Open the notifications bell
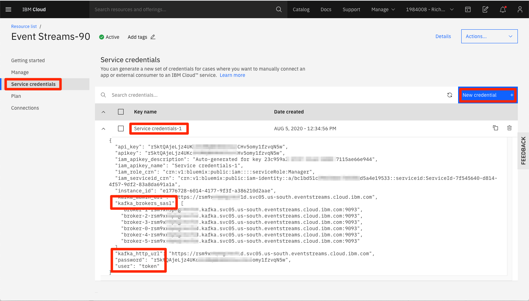Image resolution: width=529 pixels, height=301 pixels. (x=503, y=9)
